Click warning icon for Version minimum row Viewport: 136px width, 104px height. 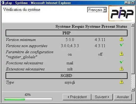pyautogui.click(x=121, y=39)
